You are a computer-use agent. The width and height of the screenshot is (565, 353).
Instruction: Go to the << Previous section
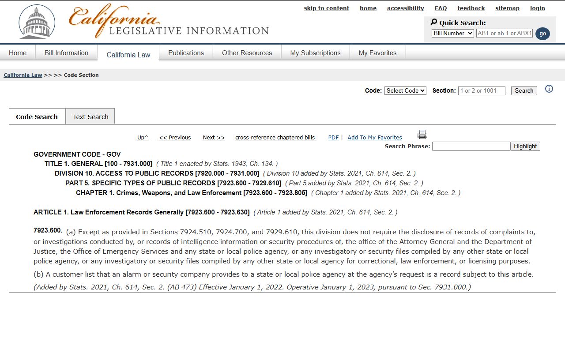point(175,138)
